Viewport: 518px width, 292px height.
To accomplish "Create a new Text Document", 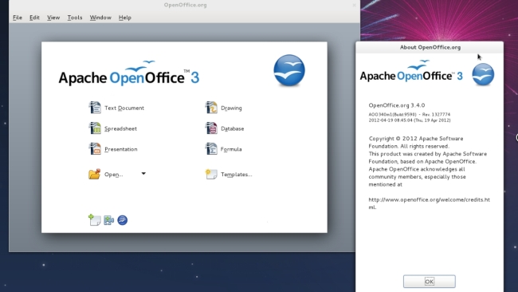I will point(124,108).
